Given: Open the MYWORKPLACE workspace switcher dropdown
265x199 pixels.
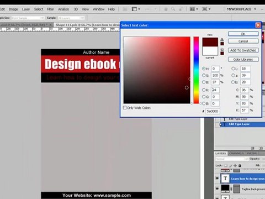Looking at the screenshot, I should click(241, 9).
